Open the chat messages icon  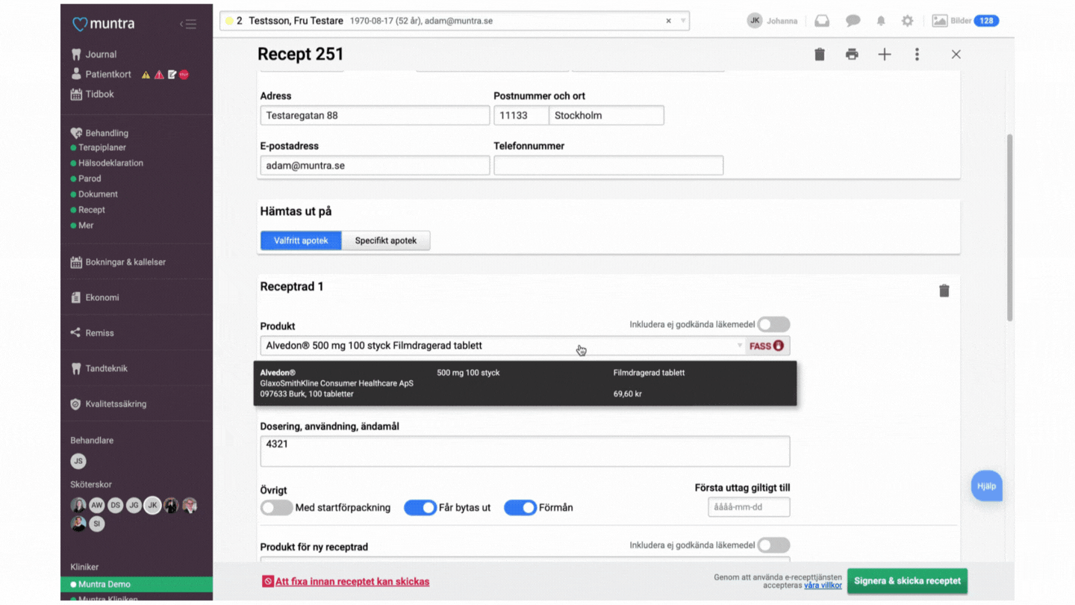pyautogui.click(x=853, y=21)
